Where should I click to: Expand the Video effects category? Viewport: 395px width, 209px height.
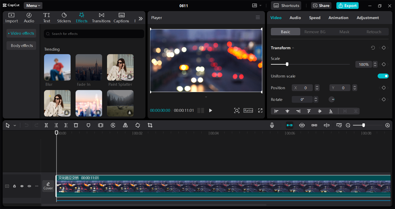click(x=21, y=33)
